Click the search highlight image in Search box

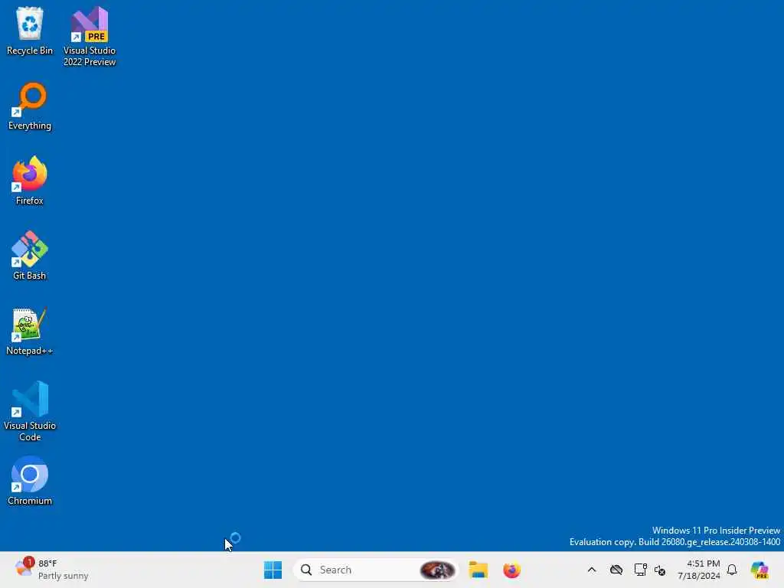pos(437,570)
